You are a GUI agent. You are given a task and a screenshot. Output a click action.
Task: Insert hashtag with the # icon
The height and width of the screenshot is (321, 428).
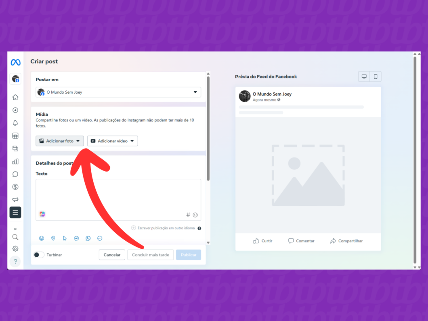tap(188, 215)
